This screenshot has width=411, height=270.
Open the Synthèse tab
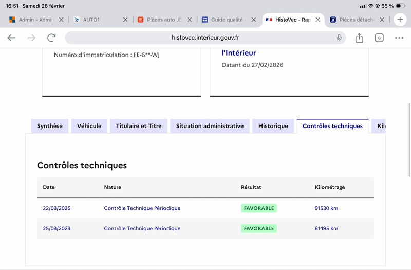(x=50, y=126)
